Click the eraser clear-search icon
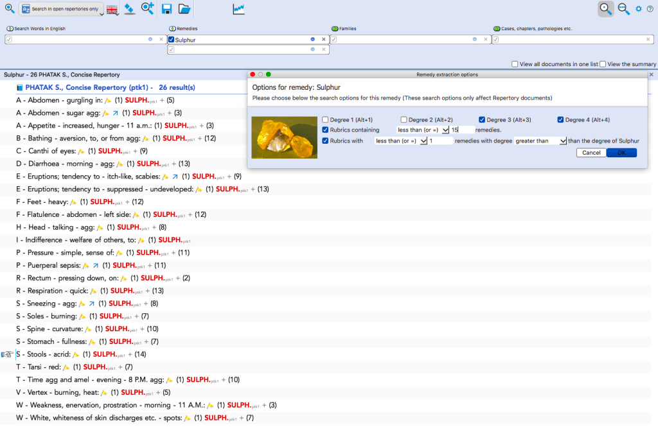The width and height of the screenshot is (658, 439). click(x=130, y=9)
